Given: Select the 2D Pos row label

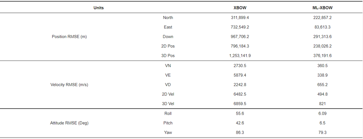Looking at the screenshot, I should (168, 46).
